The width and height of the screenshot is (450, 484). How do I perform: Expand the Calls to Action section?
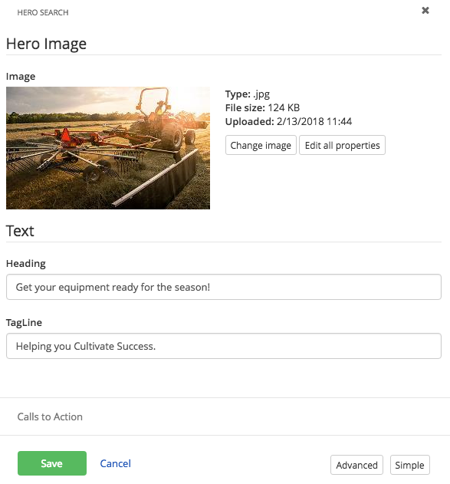50,417
